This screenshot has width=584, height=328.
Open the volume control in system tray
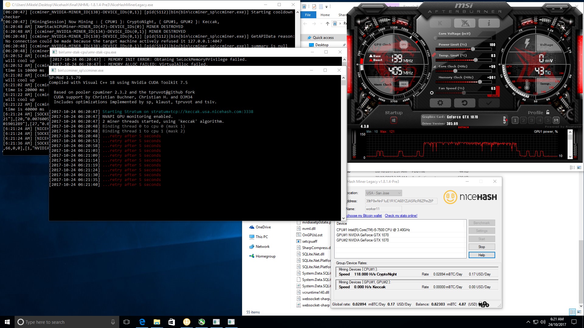click(543, 322)
